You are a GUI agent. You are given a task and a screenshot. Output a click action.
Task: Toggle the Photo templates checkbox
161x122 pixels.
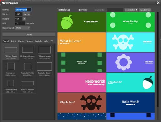coord(80,10)
